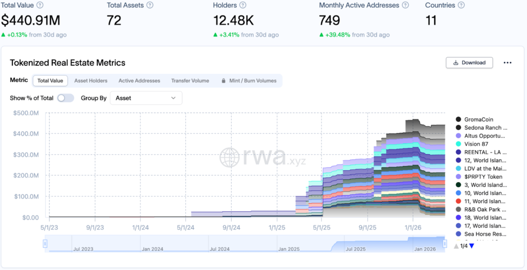
Task: Click the left range slider handle
Action: pos(45,243)
